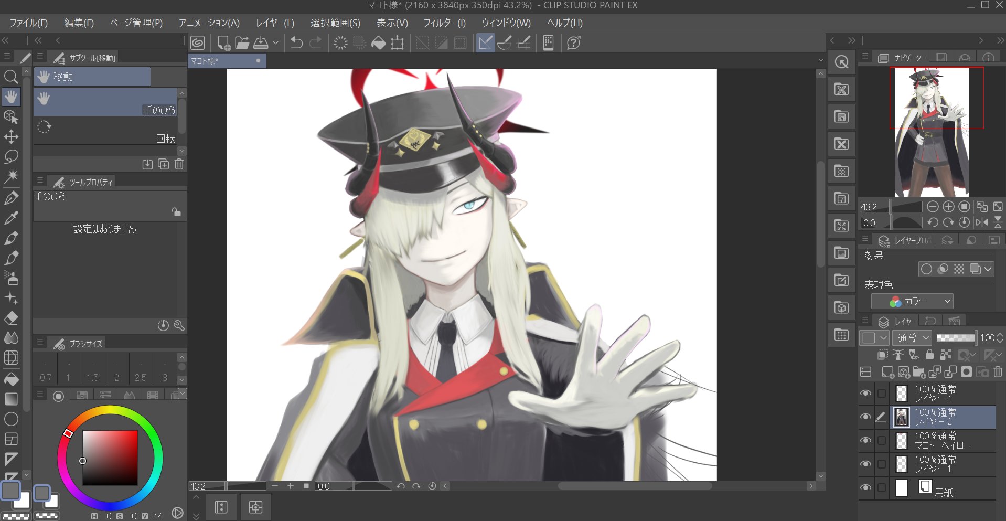Open canvas tab list dropdown arrow
1006x521 pixels.
point(821,61)
